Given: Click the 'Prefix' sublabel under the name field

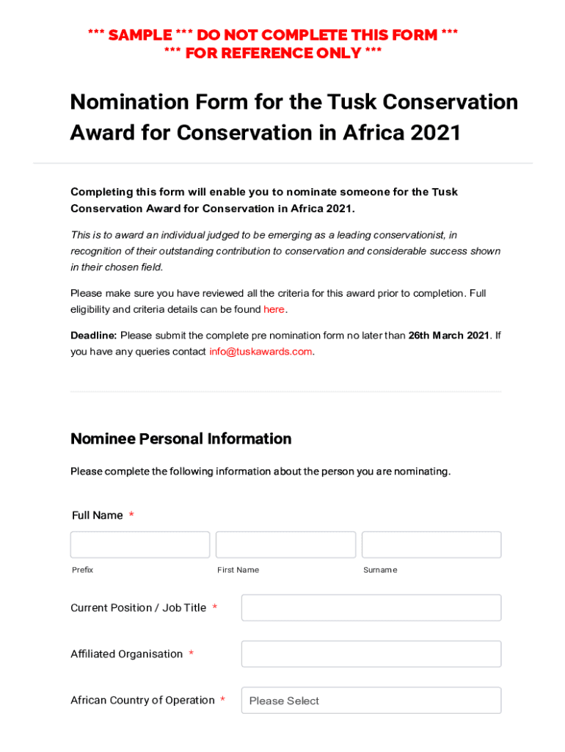Looking at the screenshot, I should (x=82, y=570).
